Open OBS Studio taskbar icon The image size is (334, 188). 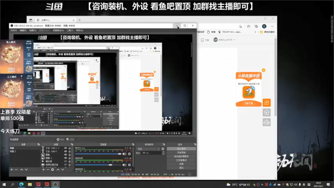pyautogui.click(x=56, y=184)
